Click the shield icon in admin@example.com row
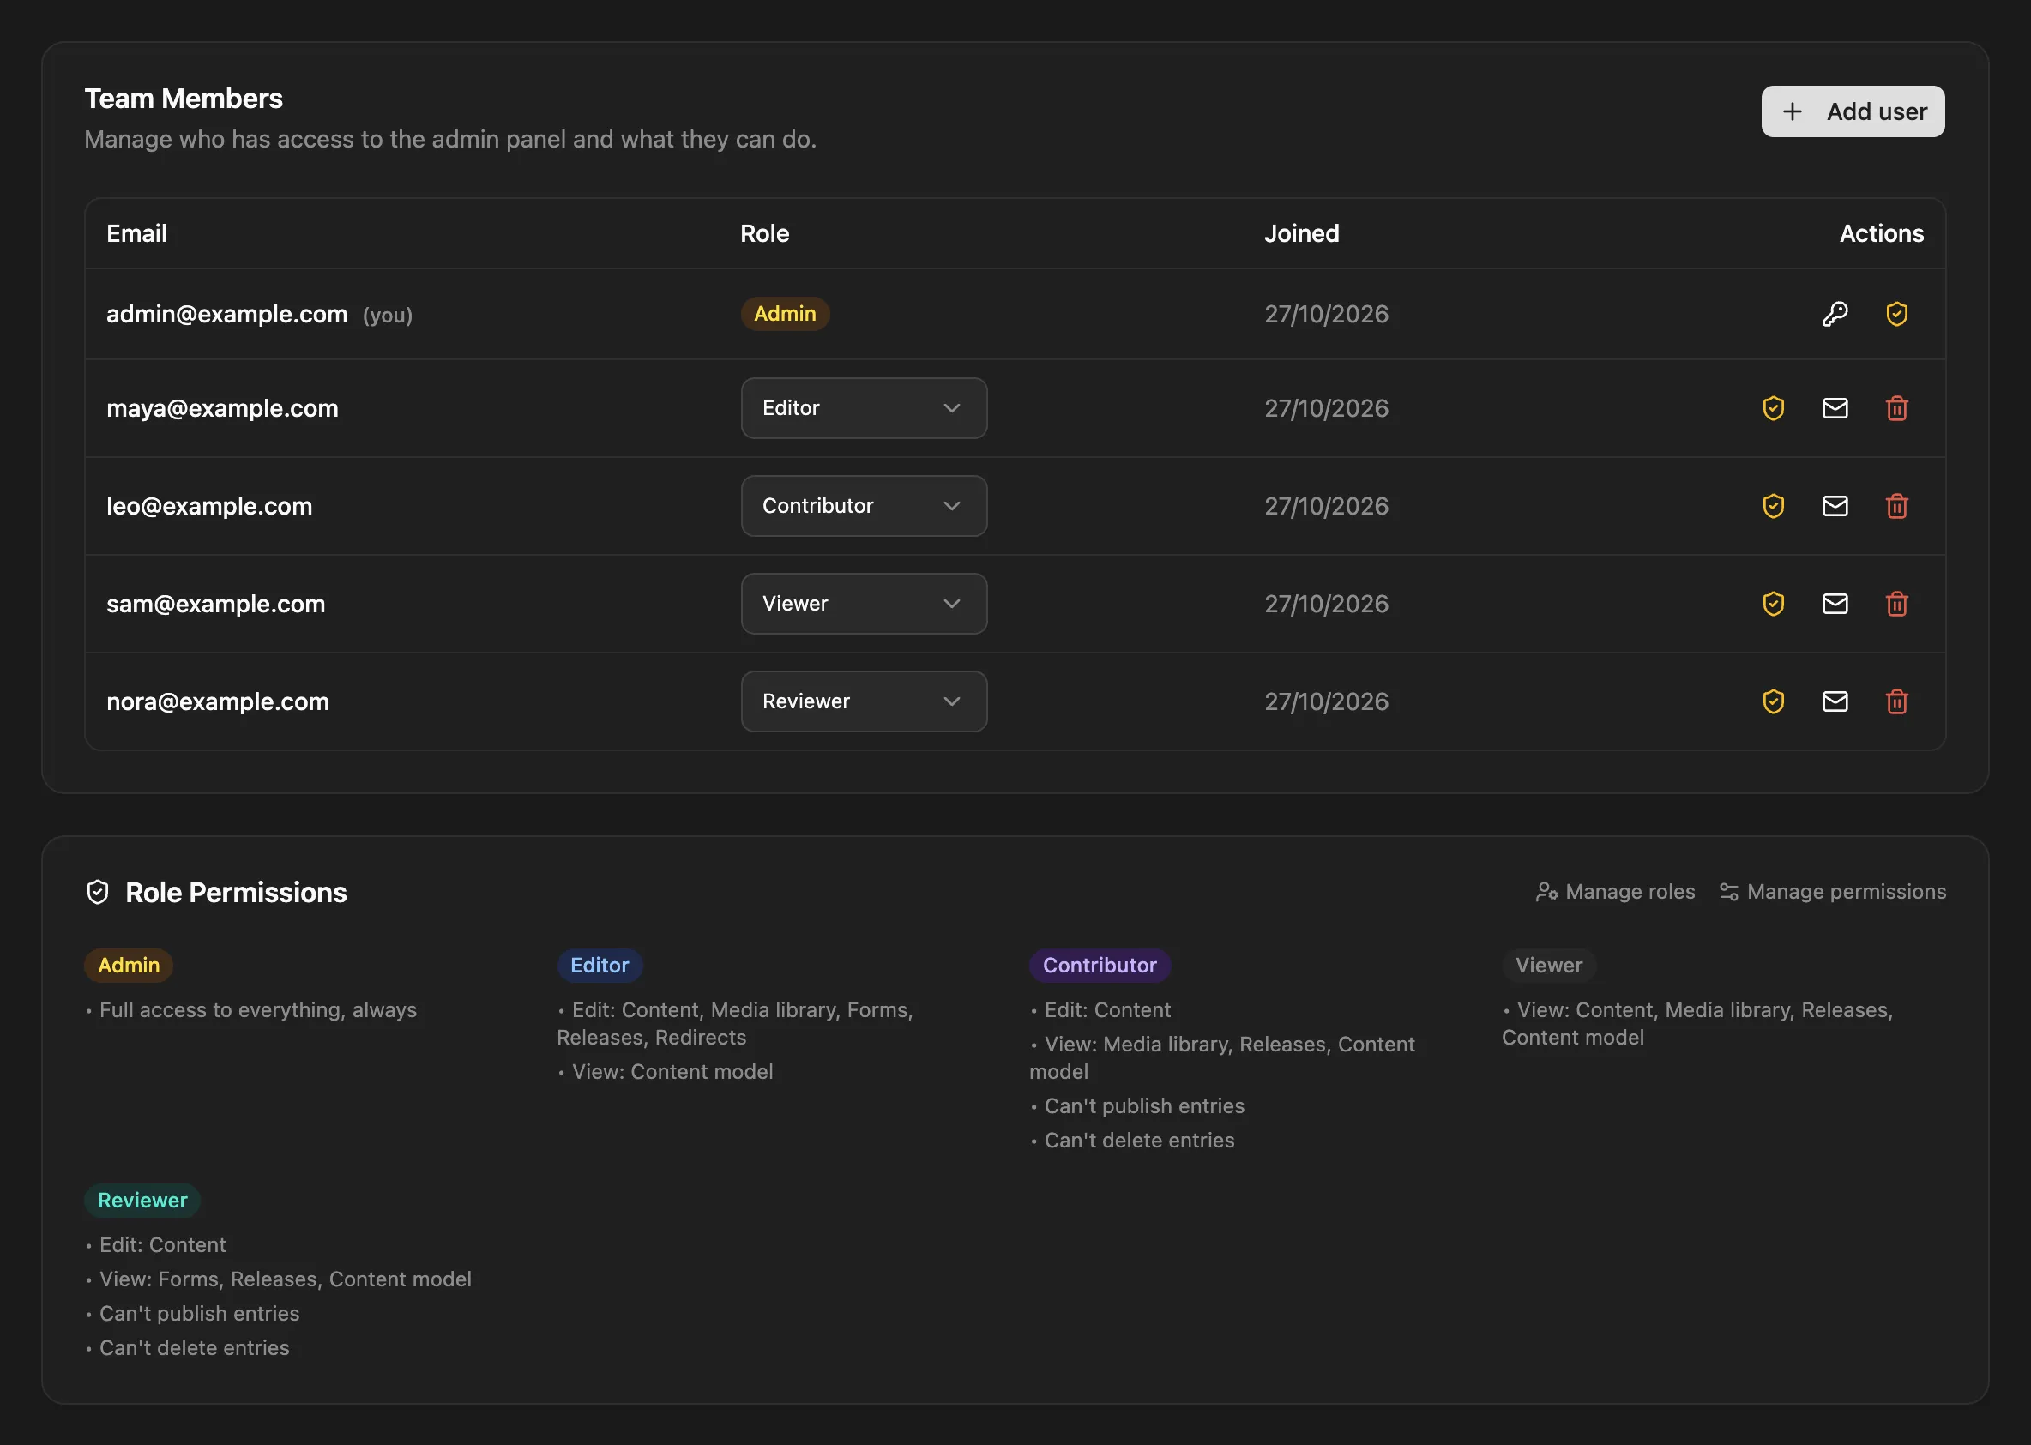This screenshot has height=1445, width=2031. click(1896, 314)
